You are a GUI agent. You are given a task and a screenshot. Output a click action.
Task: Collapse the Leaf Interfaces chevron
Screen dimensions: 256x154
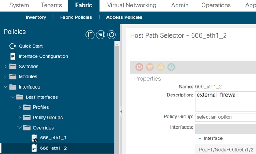click(x=12, y=97)
